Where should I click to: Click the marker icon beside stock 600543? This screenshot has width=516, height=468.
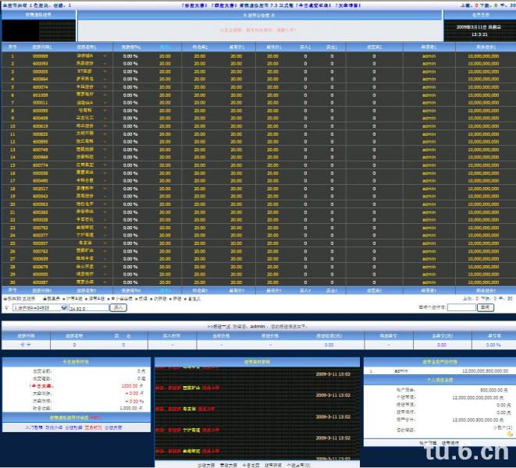(105, 197)
